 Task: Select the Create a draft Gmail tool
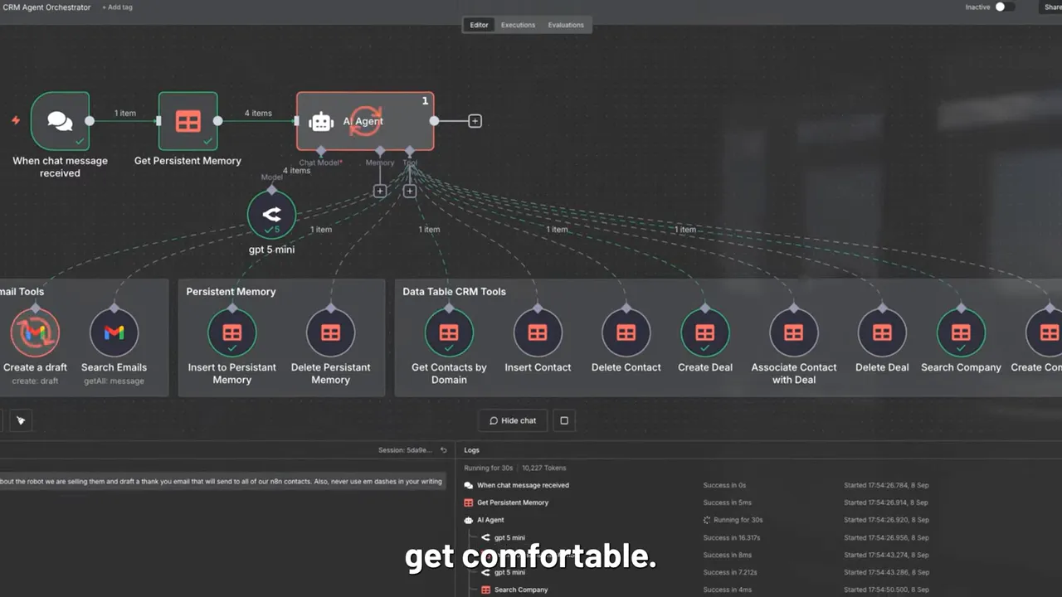pos(35,332)
